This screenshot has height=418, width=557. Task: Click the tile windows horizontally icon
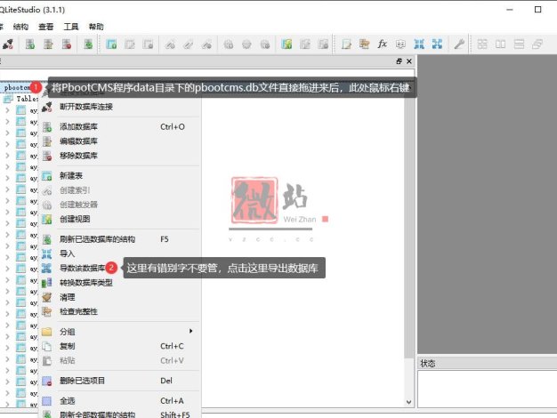tap(501, 44)
